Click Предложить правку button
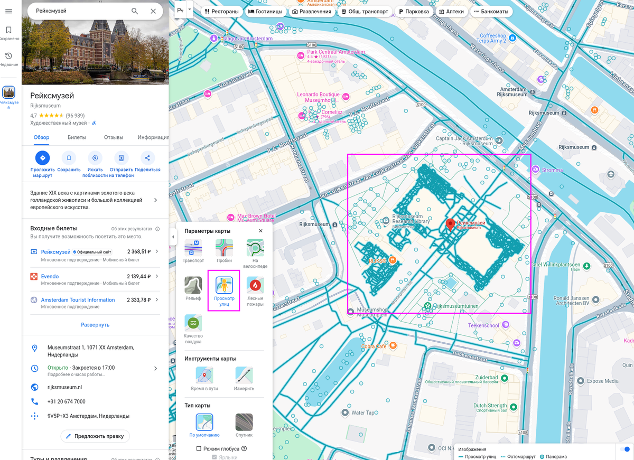 click(95, 436)
